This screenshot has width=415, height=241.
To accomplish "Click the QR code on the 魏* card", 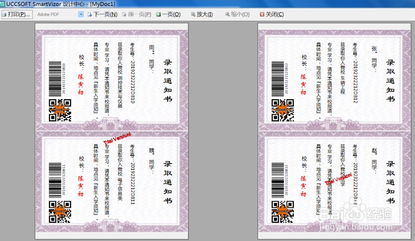I will click(60, 212).
